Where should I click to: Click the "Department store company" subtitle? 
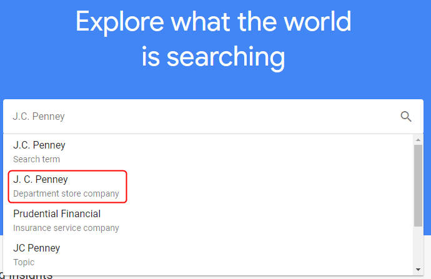point(66,193)
